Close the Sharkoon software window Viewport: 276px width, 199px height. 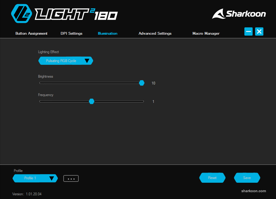pos(259,32)
